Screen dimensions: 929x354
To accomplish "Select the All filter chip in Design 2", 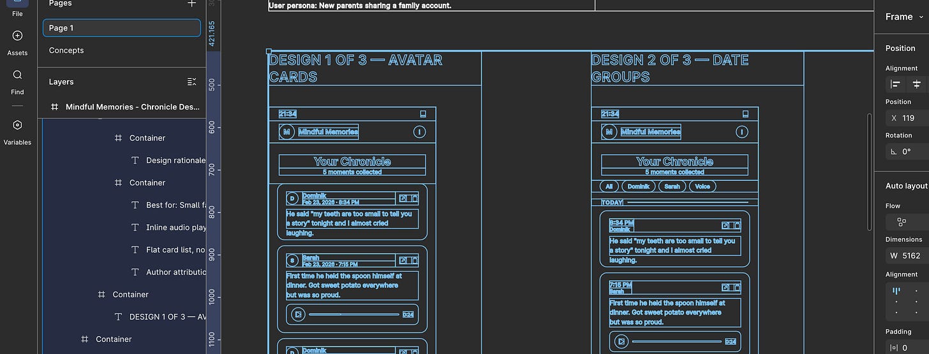I will coord(609,187).
